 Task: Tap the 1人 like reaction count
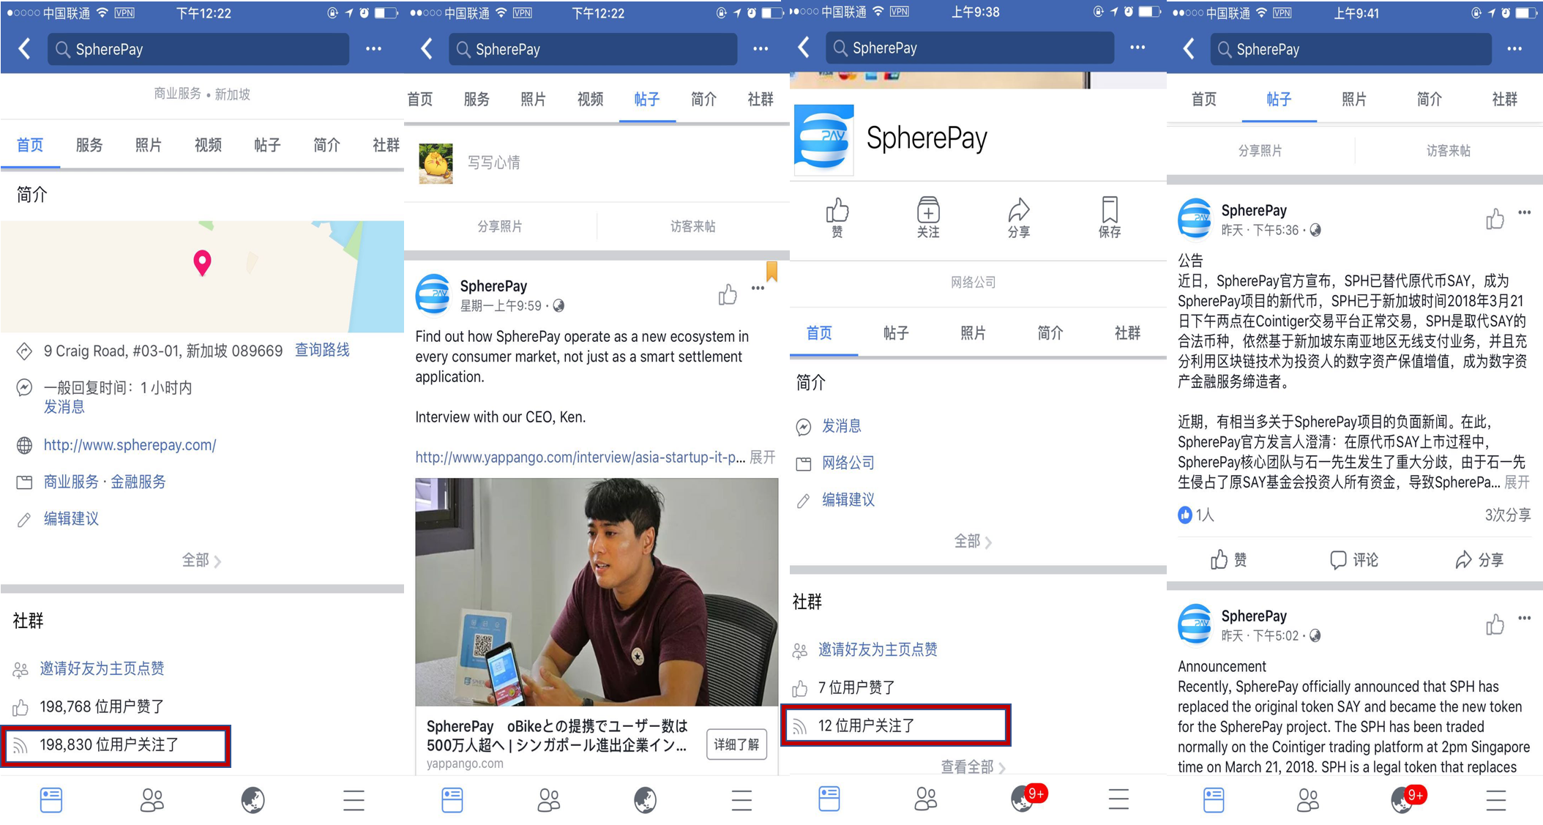point(1196,515)
